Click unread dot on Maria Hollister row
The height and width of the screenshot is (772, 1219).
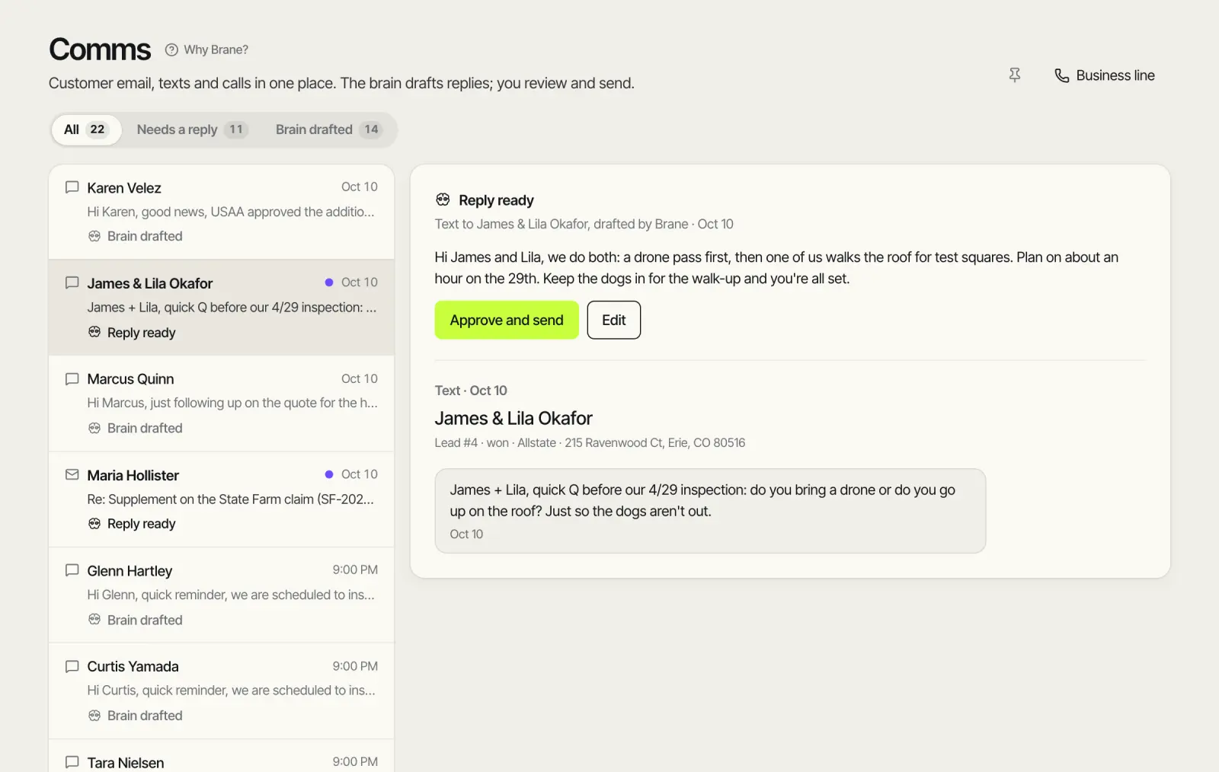(x=329, y=474)
